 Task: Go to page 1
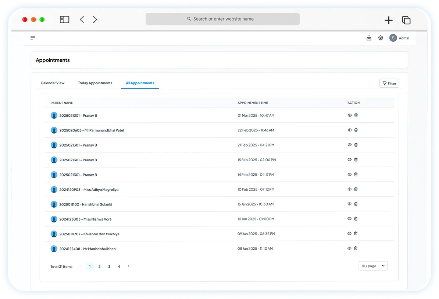point(90,267)
